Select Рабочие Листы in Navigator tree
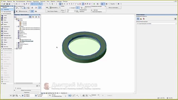 click(23, 34)
